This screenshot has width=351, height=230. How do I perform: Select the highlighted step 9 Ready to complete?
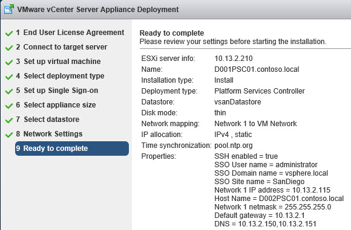pos(72,149)
